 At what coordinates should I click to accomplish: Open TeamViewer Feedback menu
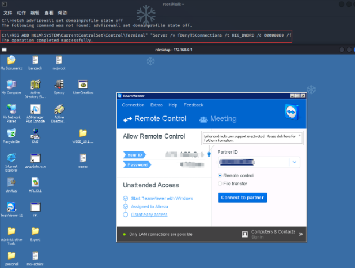tap(193, 105)
